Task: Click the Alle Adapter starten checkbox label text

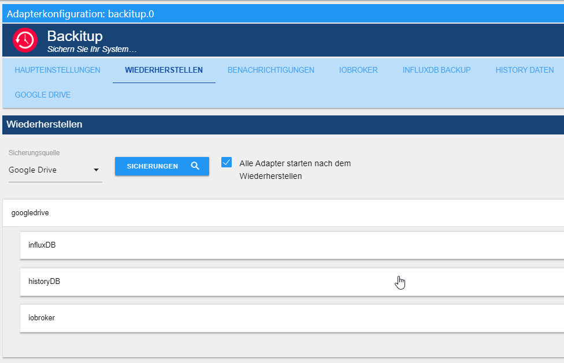Action: click(295, 170)
